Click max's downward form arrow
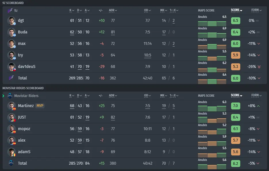 pos(259,44)
